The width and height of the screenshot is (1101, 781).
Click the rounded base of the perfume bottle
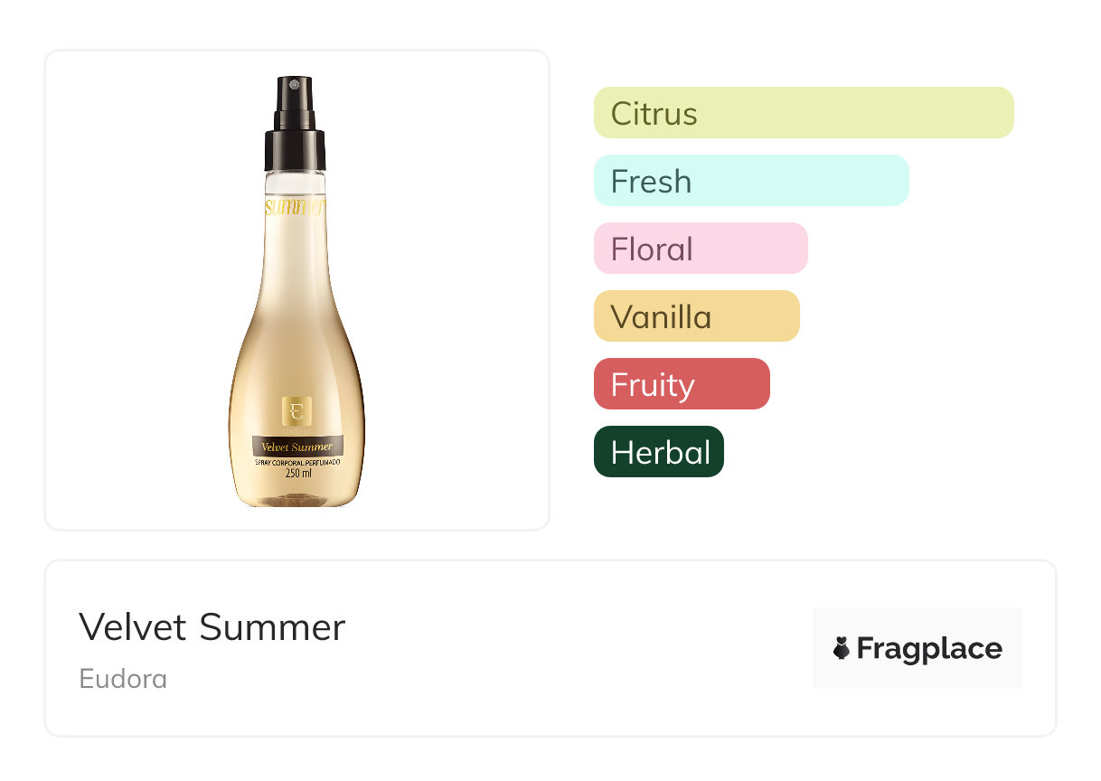pos(296,494)
